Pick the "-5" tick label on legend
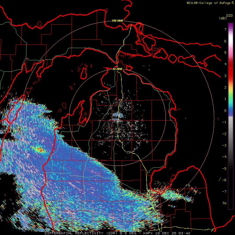 (x=224, y=169)
